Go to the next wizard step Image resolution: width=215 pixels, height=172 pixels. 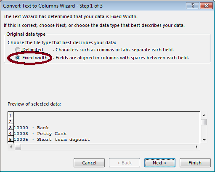click(160, 163)
